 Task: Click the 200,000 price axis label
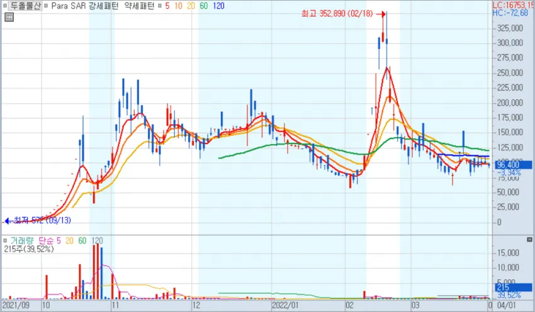pyautogui.click(x=510, y=103)
